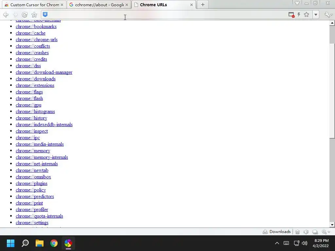The width and height of the screenshot is (335, 251).
Task: Open the chrome://bookmarks link
Action: coord(36,27)
